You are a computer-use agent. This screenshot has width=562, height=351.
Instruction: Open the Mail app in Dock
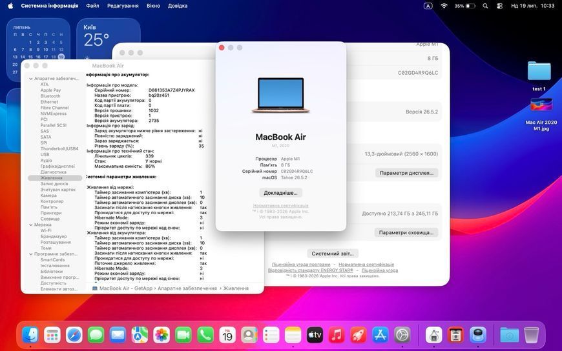[x=118, y=336]
